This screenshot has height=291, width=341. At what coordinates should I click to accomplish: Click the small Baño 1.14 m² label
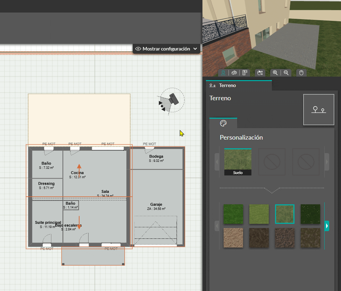pyautogui.click(x=70, y=203)
